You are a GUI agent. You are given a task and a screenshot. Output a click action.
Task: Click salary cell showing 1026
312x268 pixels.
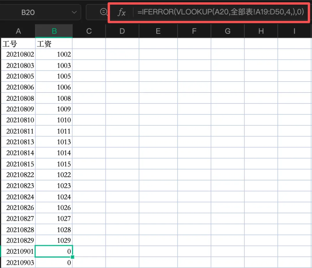point(54,208)
